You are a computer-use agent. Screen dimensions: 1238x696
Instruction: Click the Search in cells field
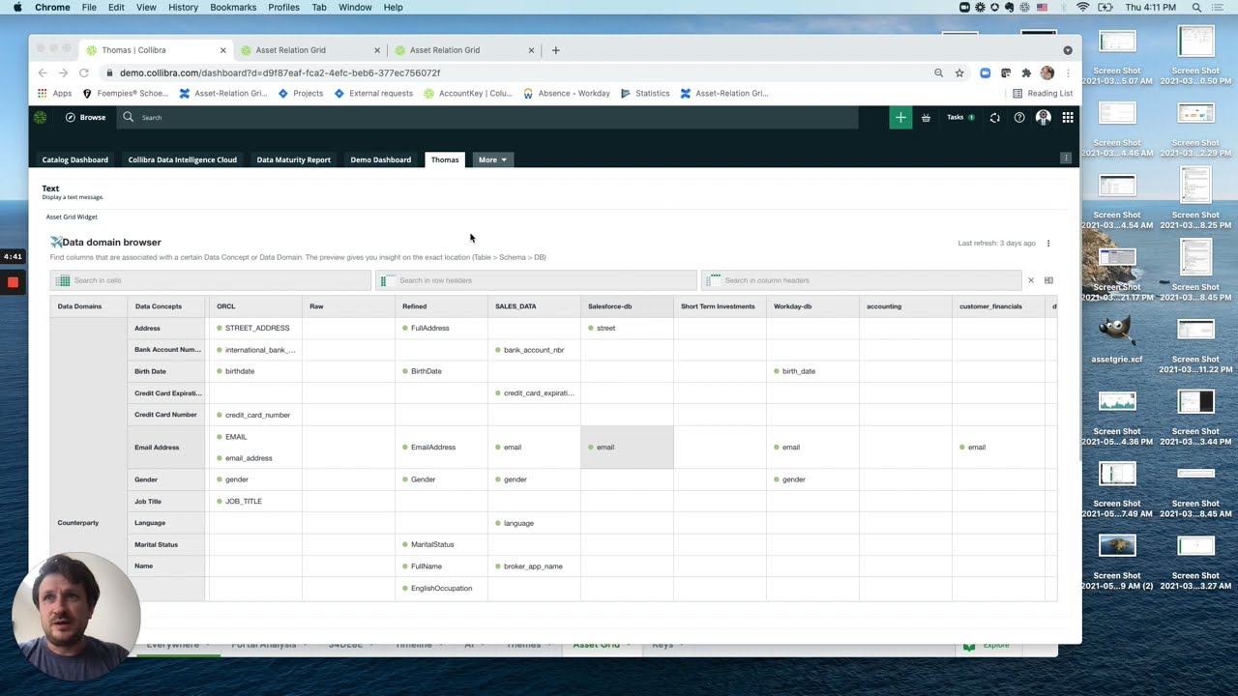[x=211, y=280]
